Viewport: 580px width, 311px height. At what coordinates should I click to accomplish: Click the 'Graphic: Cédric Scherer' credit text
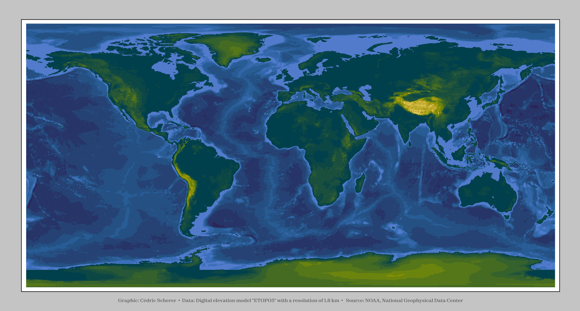coord(147,300)
